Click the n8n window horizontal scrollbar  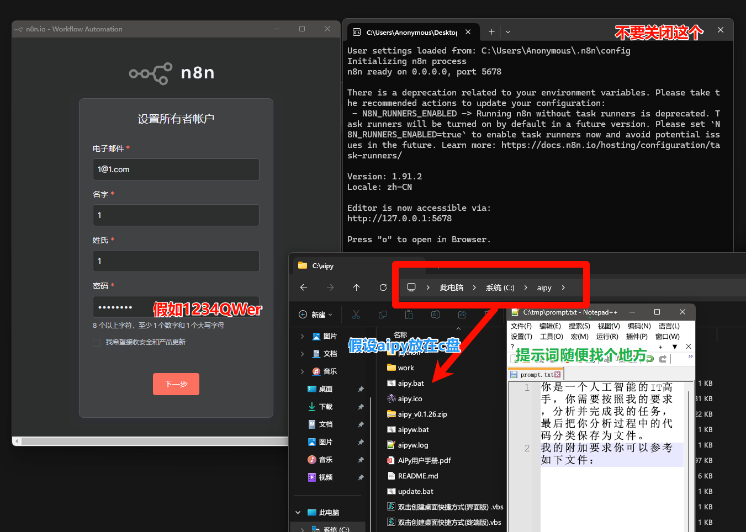tap(155, 441)
